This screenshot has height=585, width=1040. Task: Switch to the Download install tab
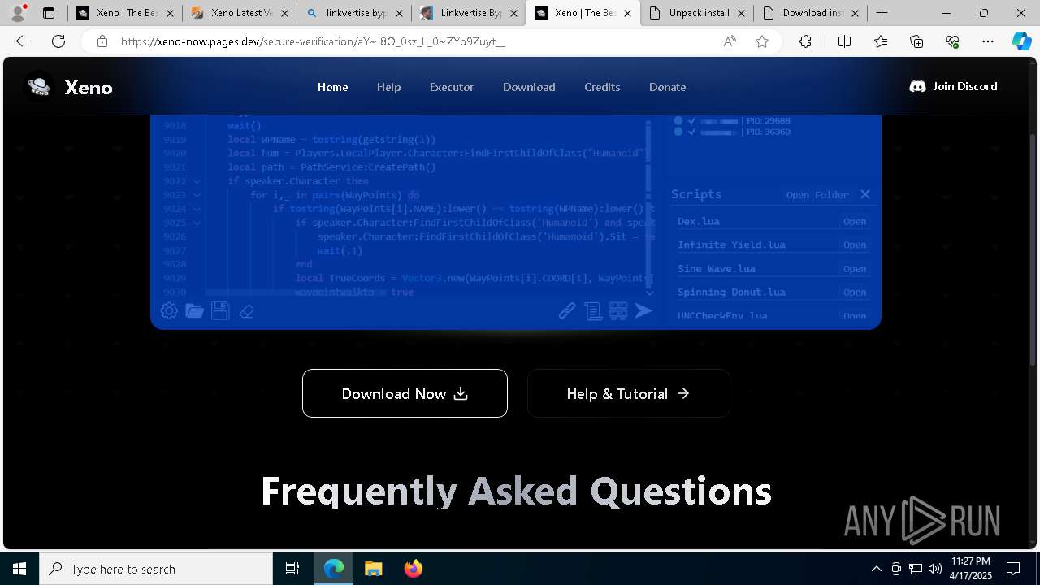coord(811,13)
